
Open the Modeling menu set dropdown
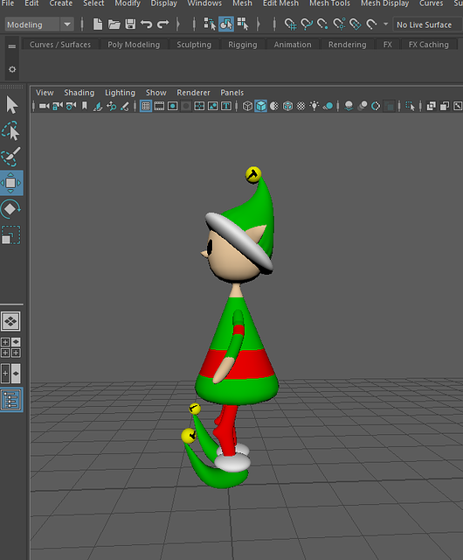click(38, 24)
